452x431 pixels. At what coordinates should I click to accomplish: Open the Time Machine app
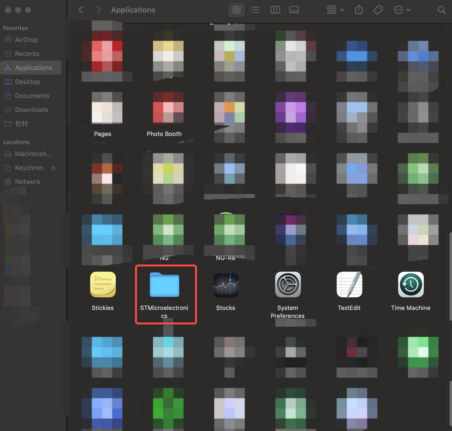[x=411, y=285]
